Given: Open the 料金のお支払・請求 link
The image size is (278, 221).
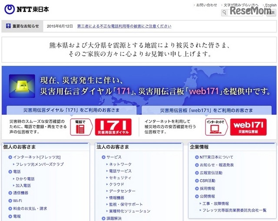Looking at the screenshot, I should [x=30, y=208].
